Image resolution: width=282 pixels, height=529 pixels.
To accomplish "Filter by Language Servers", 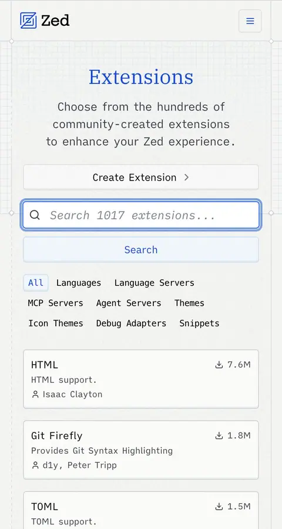I will [154, 283].
